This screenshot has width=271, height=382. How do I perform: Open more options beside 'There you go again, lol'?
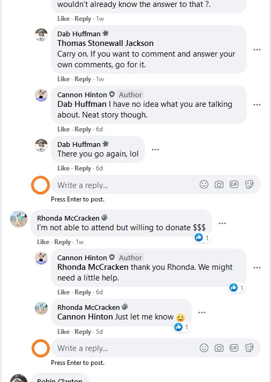click(155, 150)
